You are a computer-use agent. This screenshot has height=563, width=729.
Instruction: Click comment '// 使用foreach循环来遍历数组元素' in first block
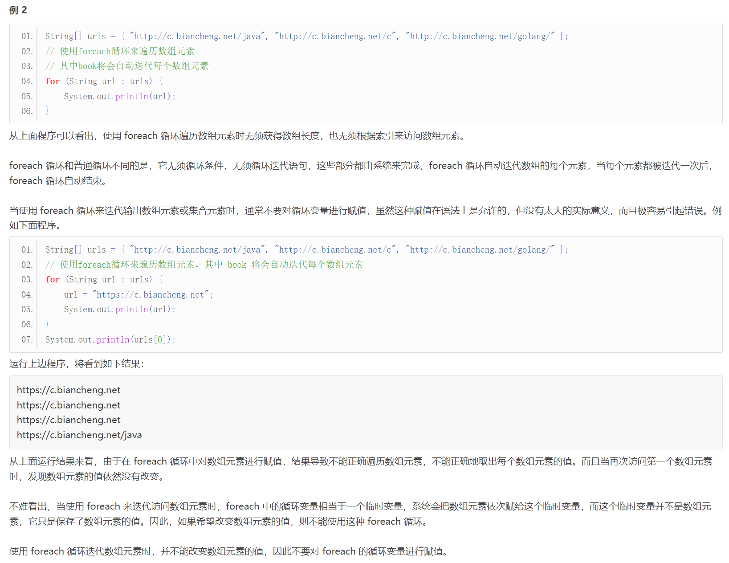click(x=120, y=51)
